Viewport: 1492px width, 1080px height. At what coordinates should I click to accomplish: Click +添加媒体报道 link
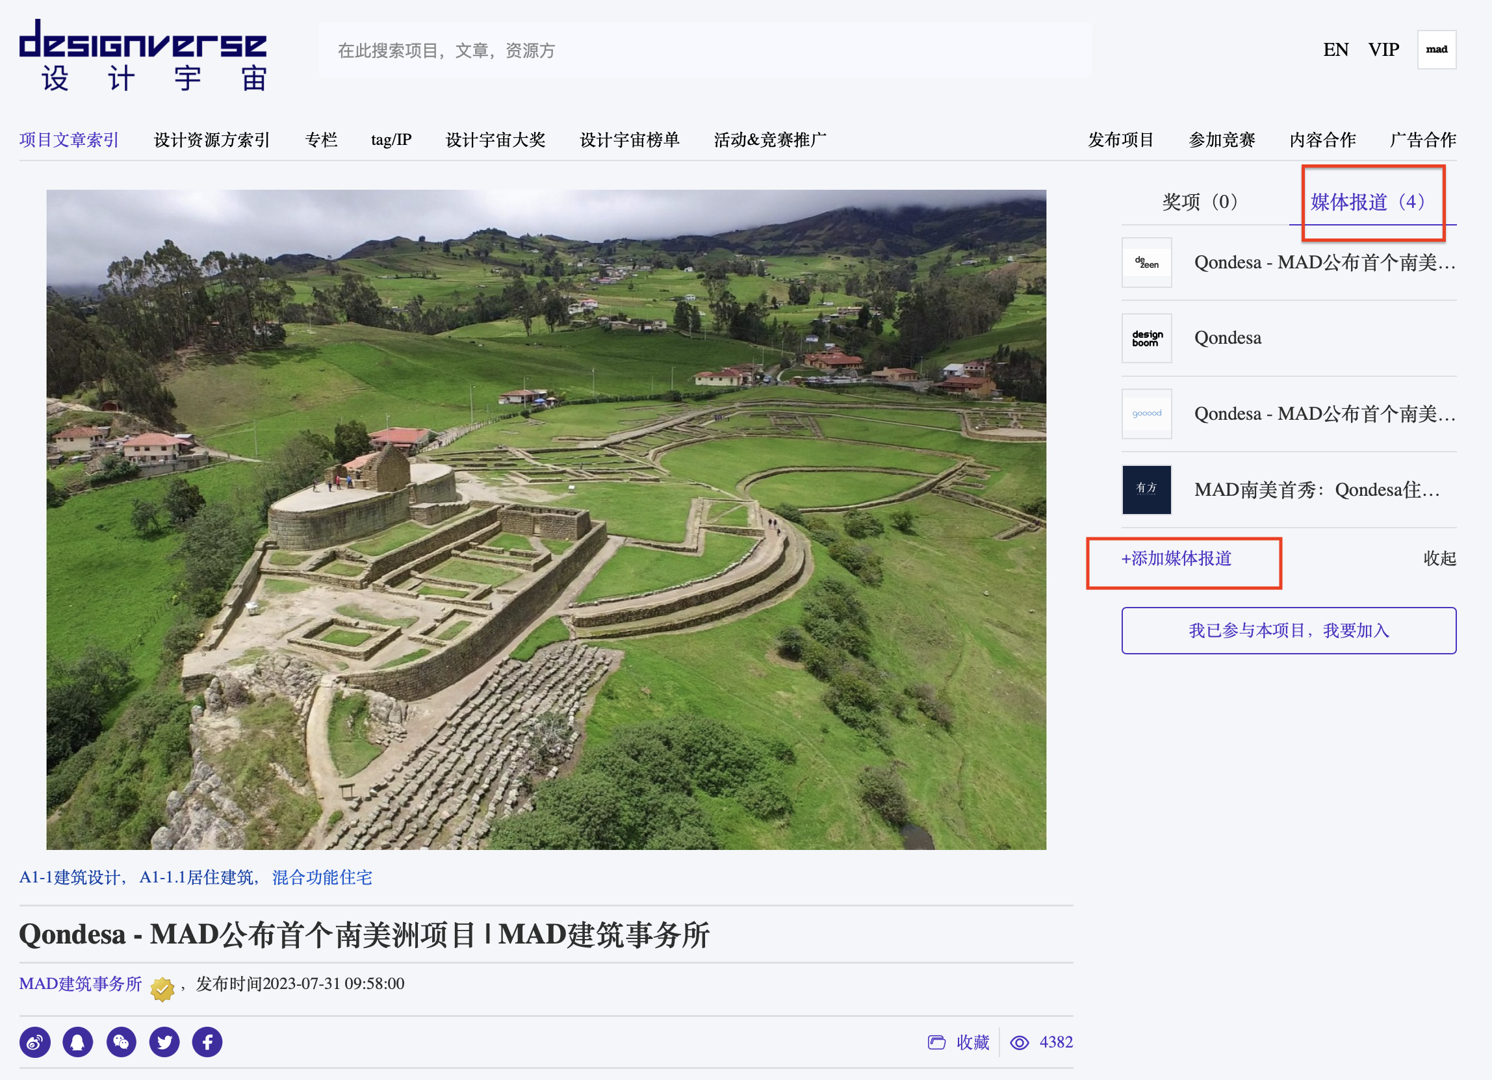pos(1176,558)
